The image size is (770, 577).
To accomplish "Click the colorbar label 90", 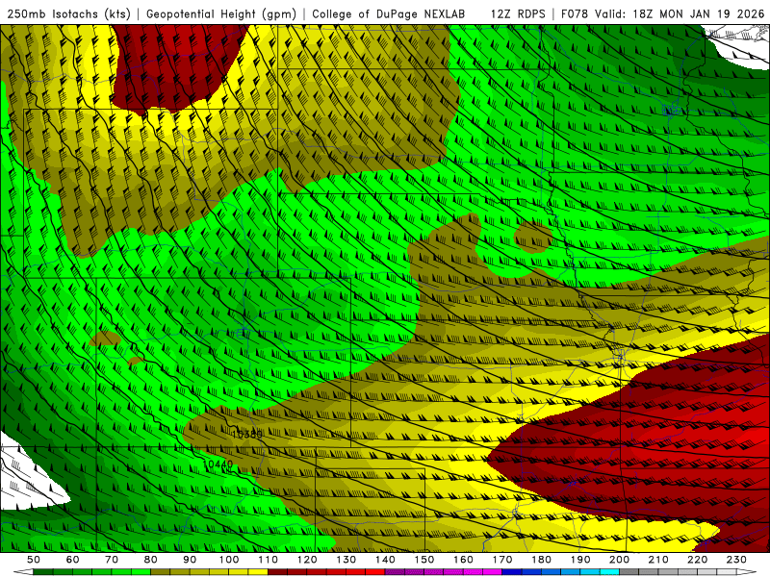I will tap(190, 560).
